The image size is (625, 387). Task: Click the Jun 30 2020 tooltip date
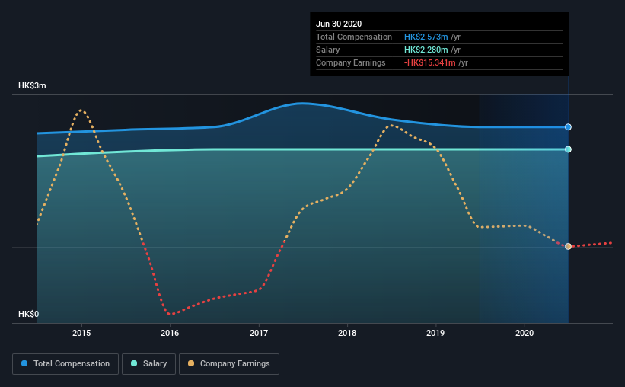(x=339, y=24)
